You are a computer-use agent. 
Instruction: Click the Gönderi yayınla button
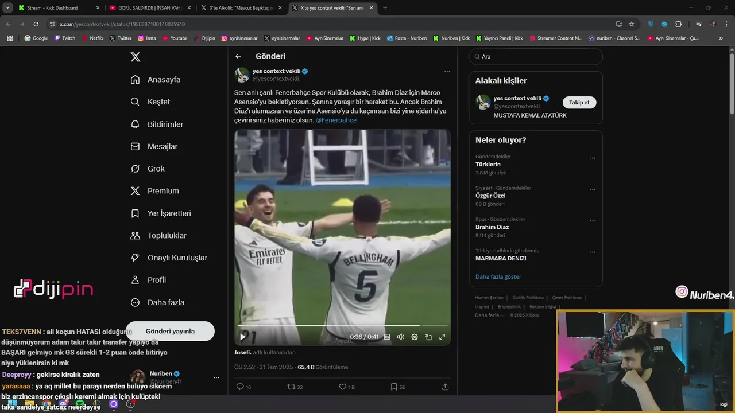(x=170, y=331)
